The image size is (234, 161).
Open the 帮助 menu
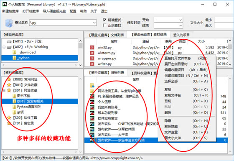pos(83,11)
